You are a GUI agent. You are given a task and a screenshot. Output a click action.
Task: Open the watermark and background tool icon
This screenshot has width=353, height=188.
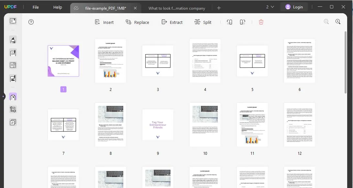13,122
